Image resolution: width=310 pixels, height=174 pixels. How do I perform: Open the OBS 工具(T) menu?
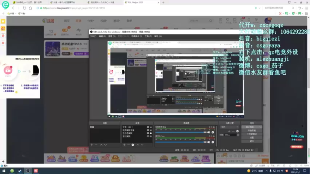(x=148, y=36)
